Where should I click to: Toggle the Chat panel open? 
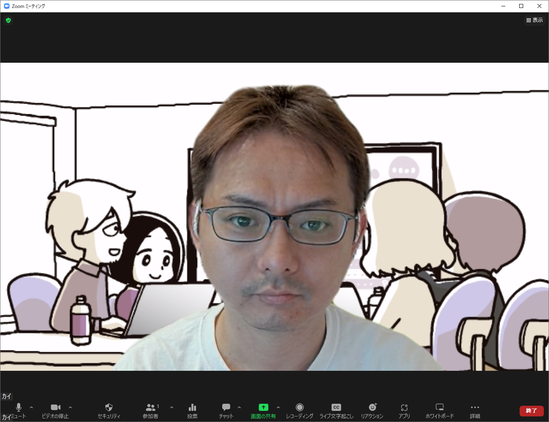coord(226,410)
